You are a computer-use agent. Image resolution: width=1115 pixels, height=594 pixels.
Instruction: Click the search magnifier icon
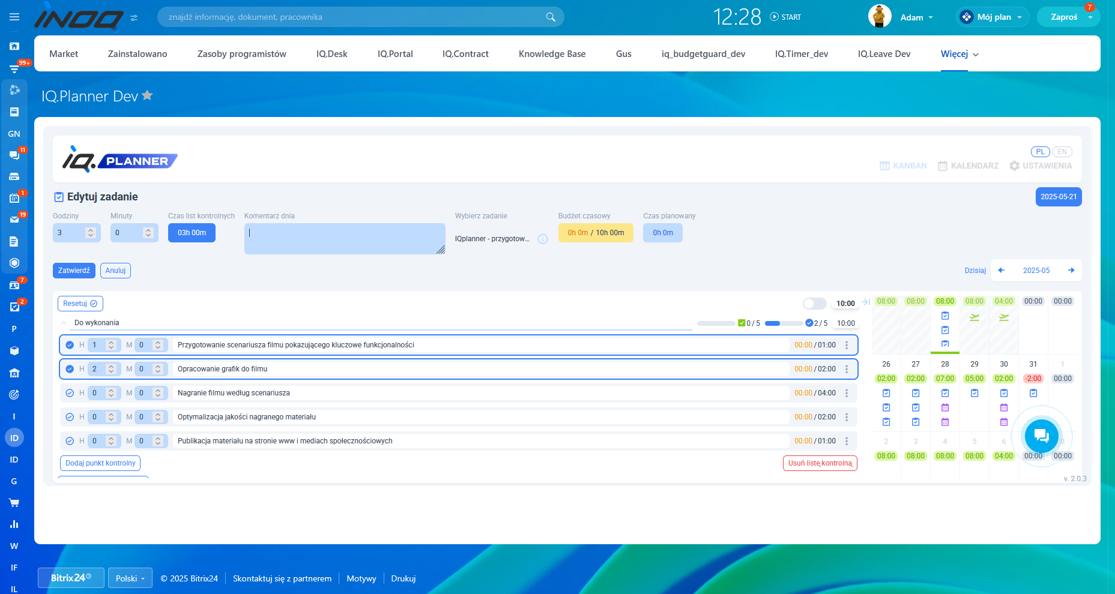(x=550, y=17)
